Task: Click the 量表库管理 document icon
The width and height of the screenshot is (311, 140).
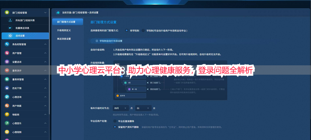Action: (x=7, y=79)
